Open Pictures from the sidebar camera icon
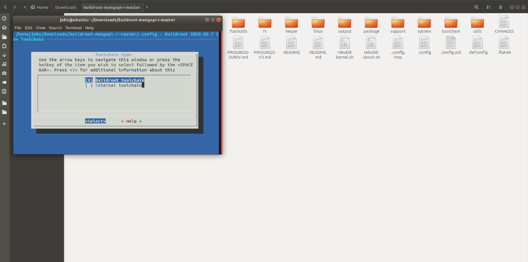The image size is (528, 262). click(x=4, y=73)
